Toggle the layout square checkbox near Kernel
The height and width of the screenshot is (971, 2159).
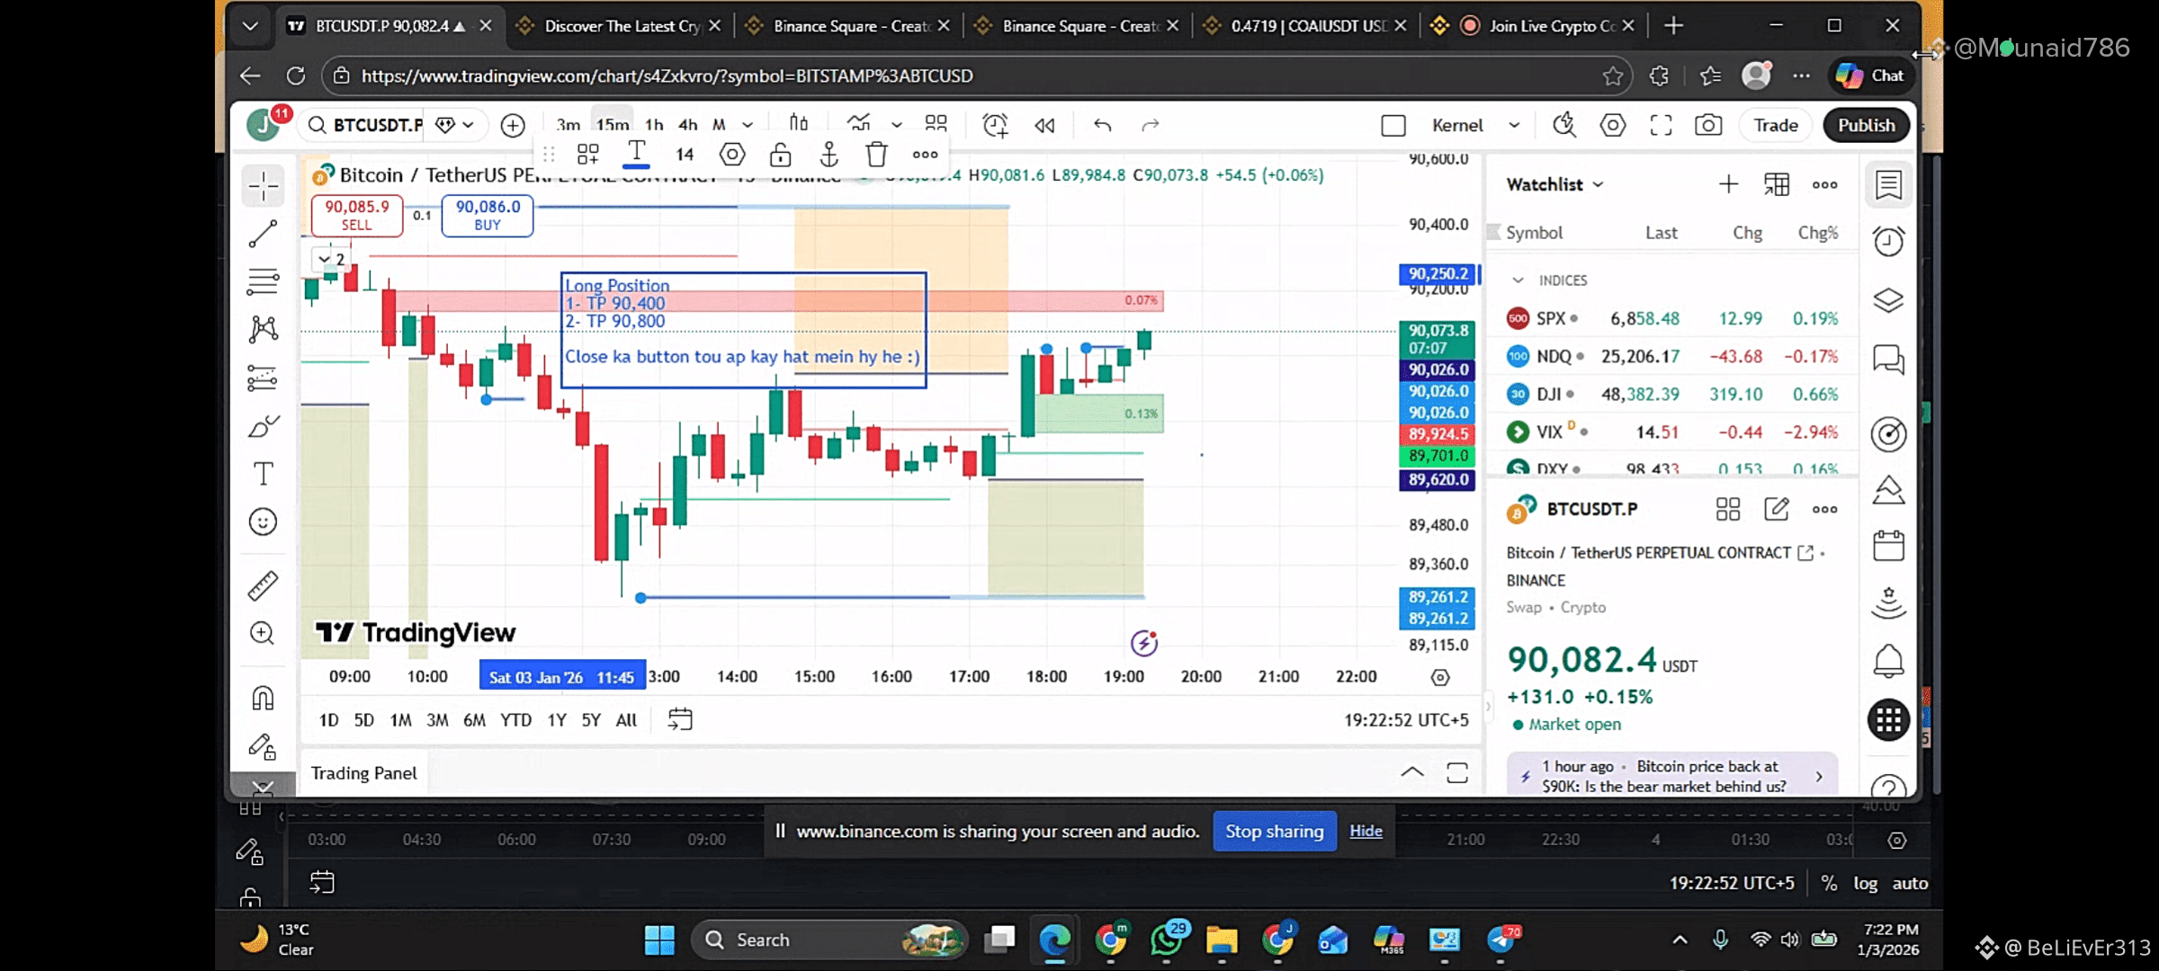[x=1393, y=126]
